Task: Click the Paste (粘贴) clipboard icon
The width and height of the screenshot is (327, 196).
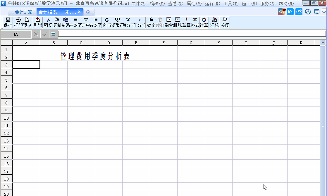Action: (x=66, y=20)
